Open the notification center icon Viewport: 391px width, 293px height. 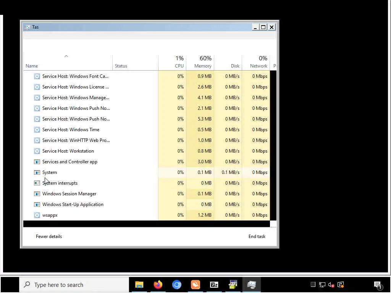coord(378,285)
